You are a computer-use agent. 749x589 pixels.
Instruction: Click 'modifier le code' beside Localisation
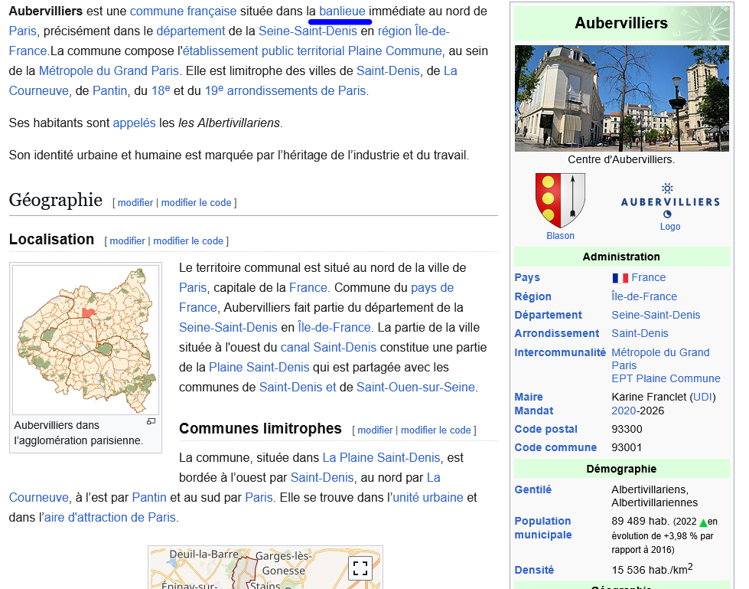tap(188, 241)
